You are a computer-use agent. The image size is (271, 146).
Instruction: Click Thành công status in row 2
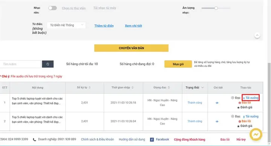(195, 121)
